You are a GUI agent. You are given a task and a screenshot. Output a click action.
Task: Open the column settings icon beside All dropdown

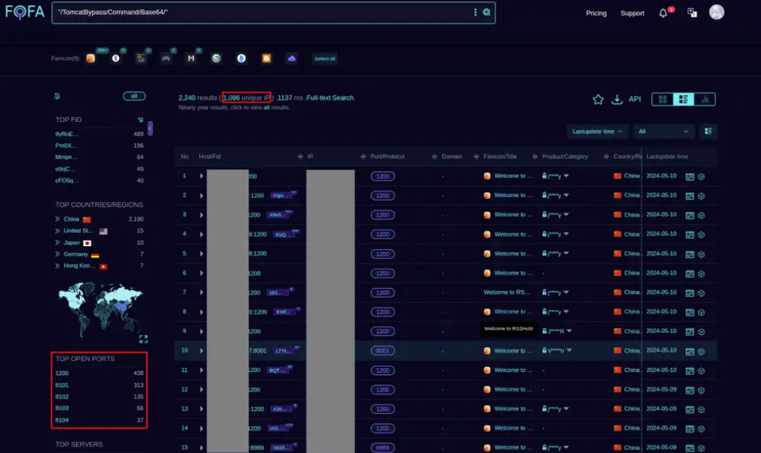[x=708, y=132]
